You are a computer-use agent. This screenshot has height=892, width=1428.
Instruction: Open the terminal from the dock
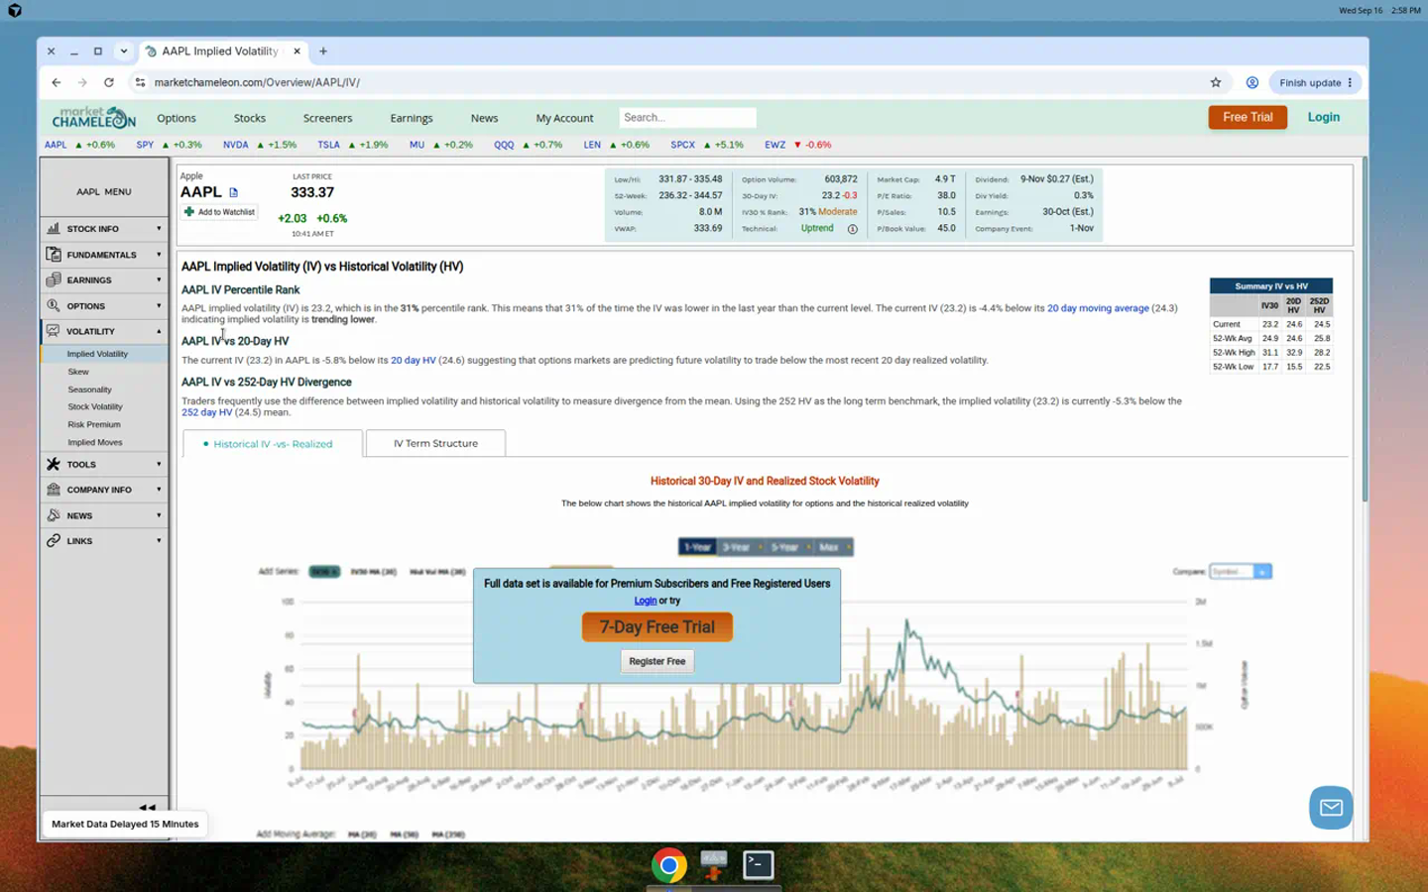point(759,864)
